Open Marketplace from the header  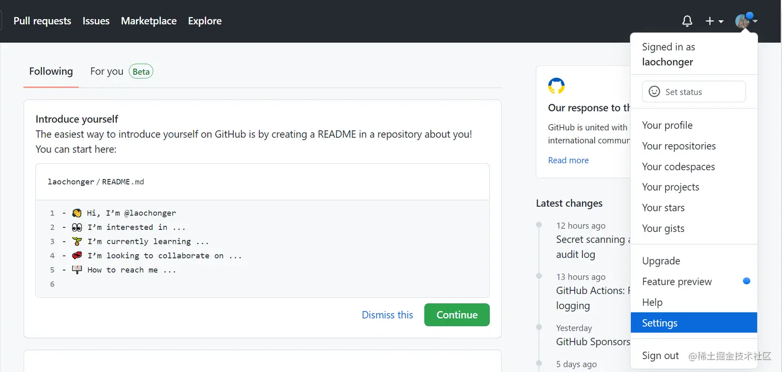[149, 21]
